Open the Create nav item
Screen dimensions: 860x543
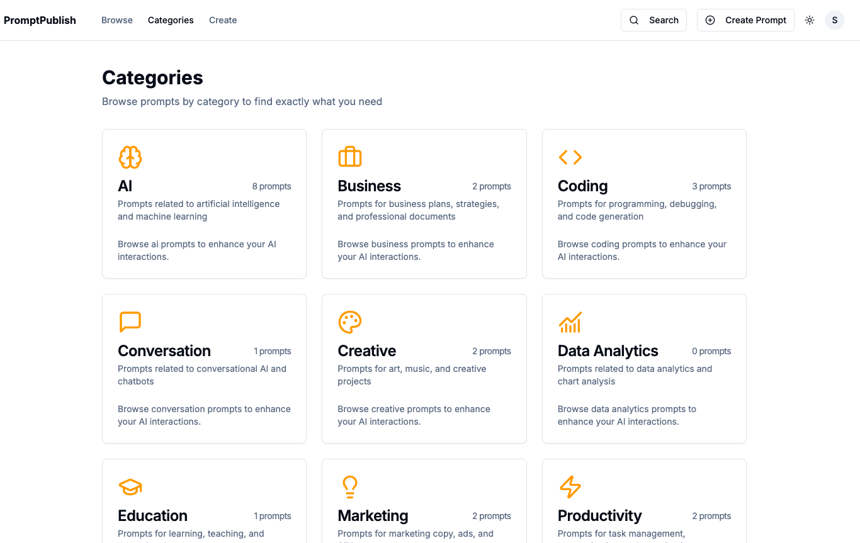coord(223,20)
